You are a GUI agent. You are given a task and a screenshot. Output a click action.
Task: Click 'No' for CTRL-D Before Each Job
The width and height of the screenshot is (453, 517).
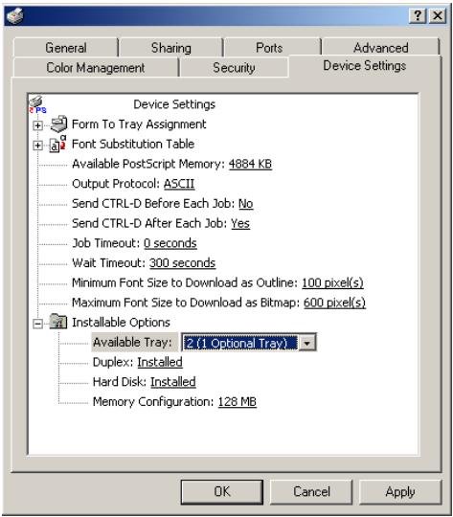246,203
